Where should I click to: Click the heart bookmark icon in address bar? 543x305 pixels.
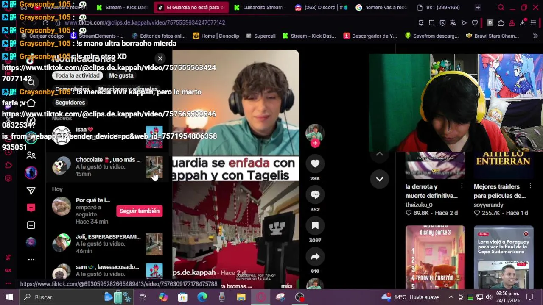475,23
